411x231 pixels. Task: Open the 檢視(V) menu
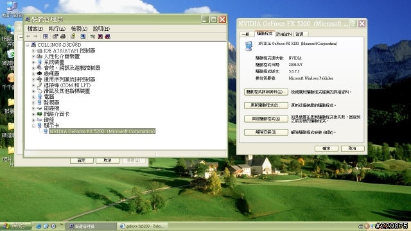79,28
